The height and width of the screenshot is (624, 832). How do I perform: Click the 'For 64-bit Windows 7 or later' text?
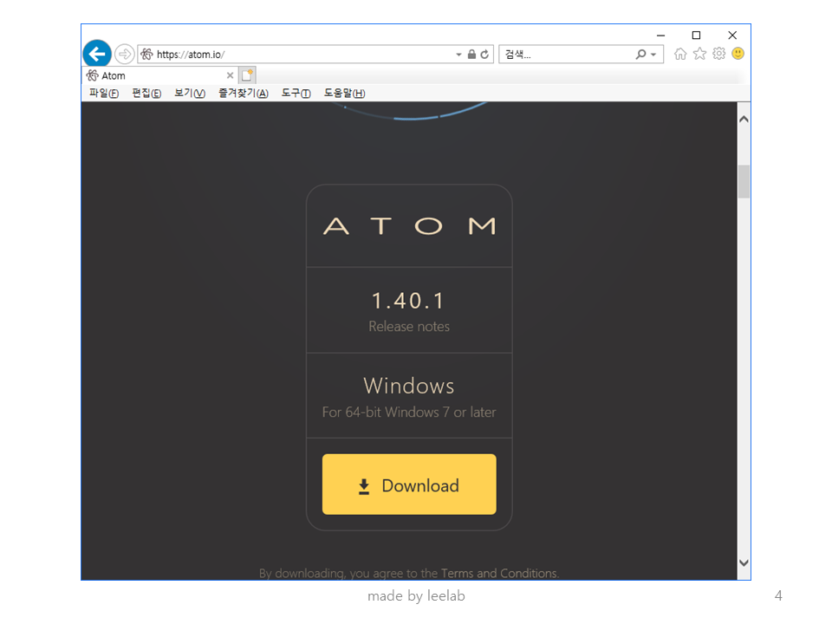pyautogui.click(x=409, y=413)
